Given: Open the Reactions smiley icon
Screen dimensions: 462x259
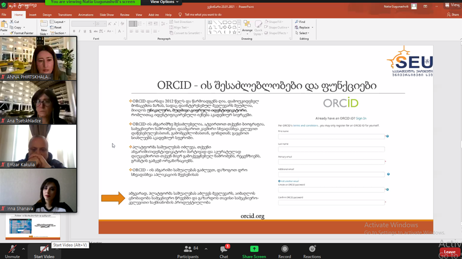Looking at the screenshot, I should [312, 249].
